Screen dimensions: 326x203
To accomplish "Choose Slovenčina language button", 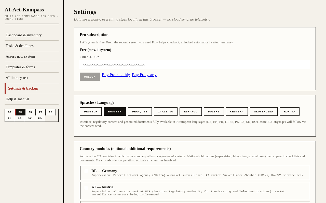I will (x=264, y=112).
